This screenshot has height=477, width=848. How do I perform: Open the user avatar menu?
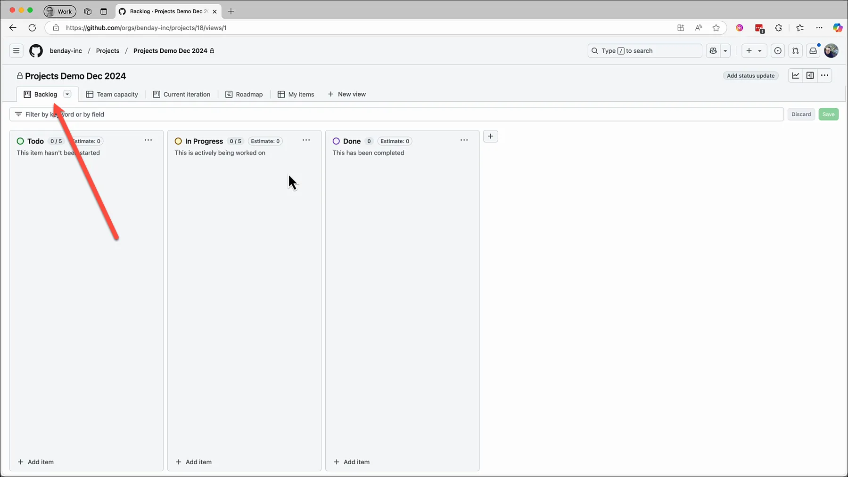click(x=831, y=51)
